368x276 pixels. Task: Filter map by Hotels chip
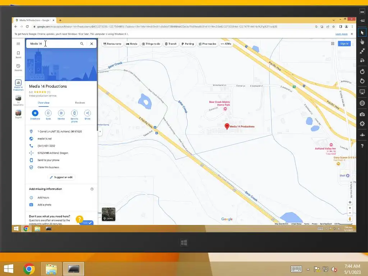132,44
